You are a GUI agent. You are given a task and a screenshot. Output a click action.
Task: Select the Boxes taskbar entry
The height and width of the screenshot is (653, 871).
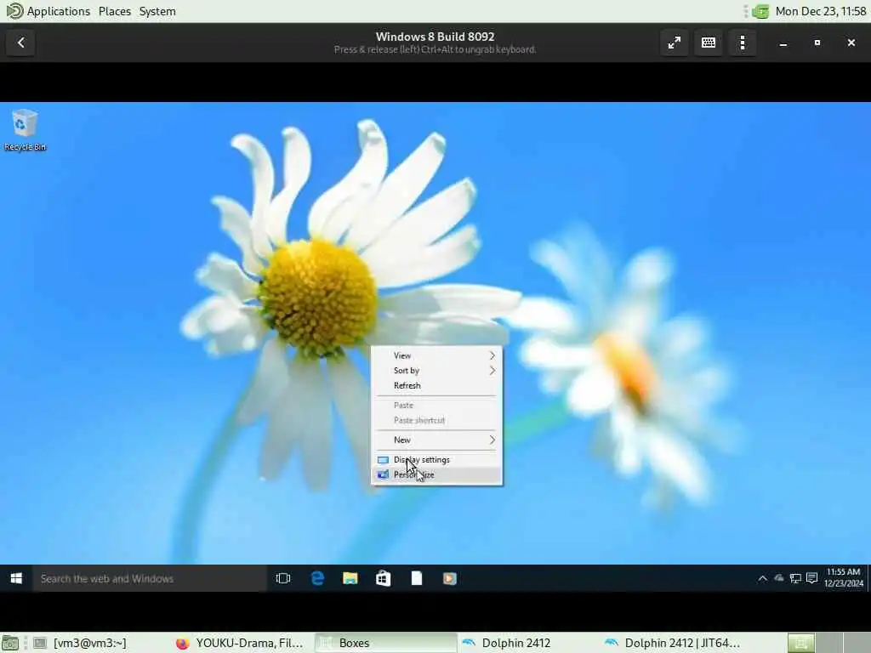click(385, 643)
